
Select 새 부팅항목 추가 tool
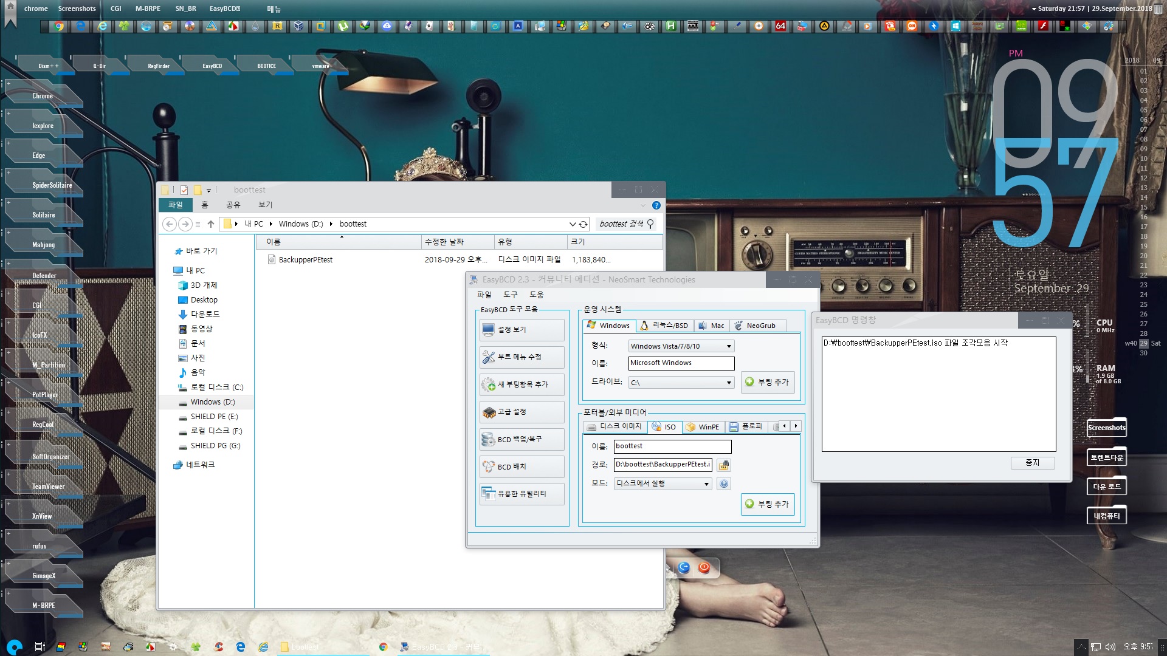pos(522,384)
